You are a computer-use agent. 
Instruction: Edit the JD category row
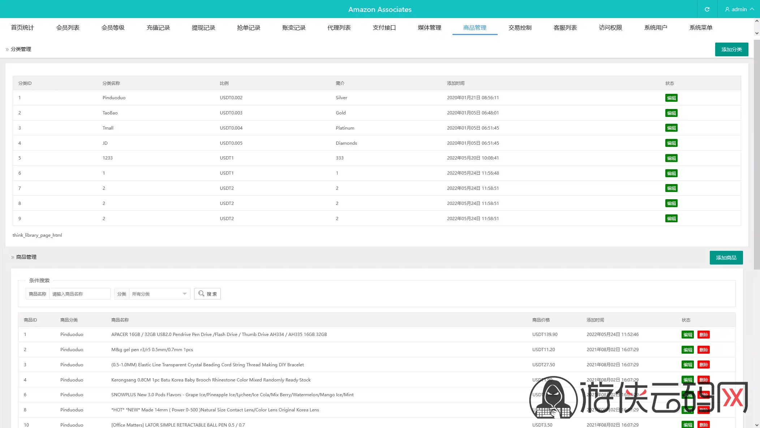671,143
